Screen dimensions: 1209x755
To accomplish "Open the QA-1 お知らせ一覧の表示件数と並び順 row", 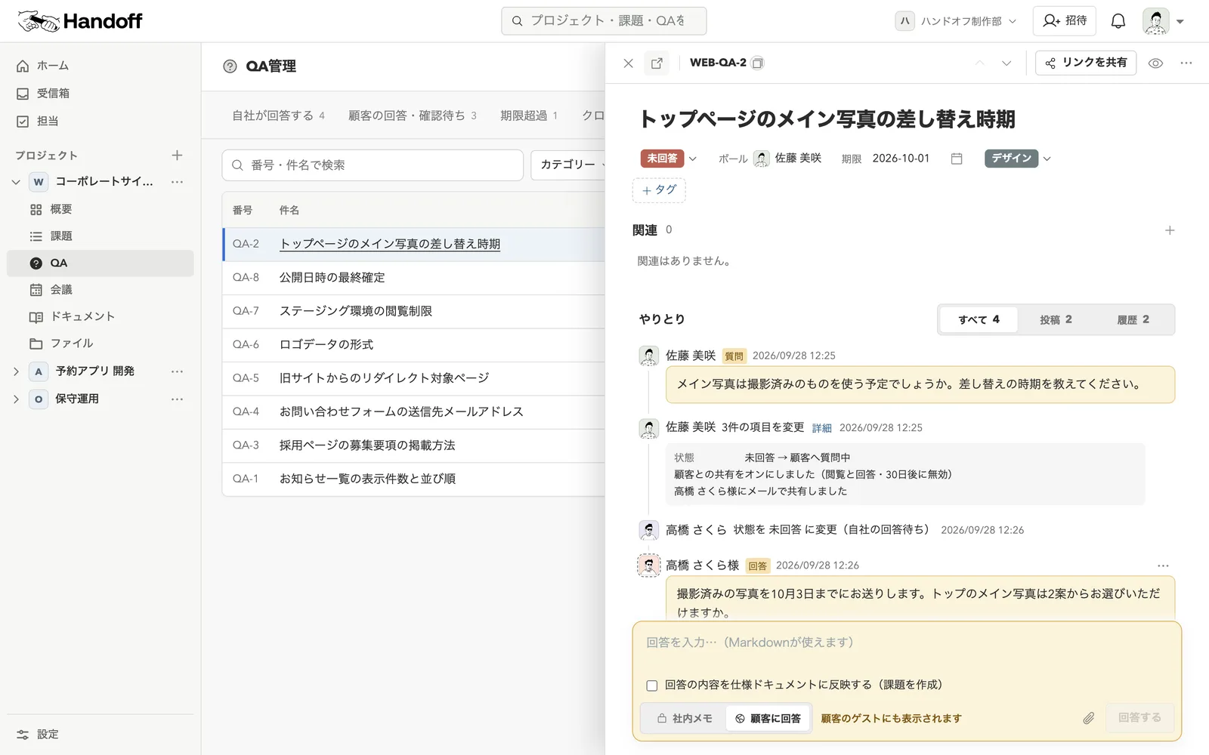I will click(413, 479).
